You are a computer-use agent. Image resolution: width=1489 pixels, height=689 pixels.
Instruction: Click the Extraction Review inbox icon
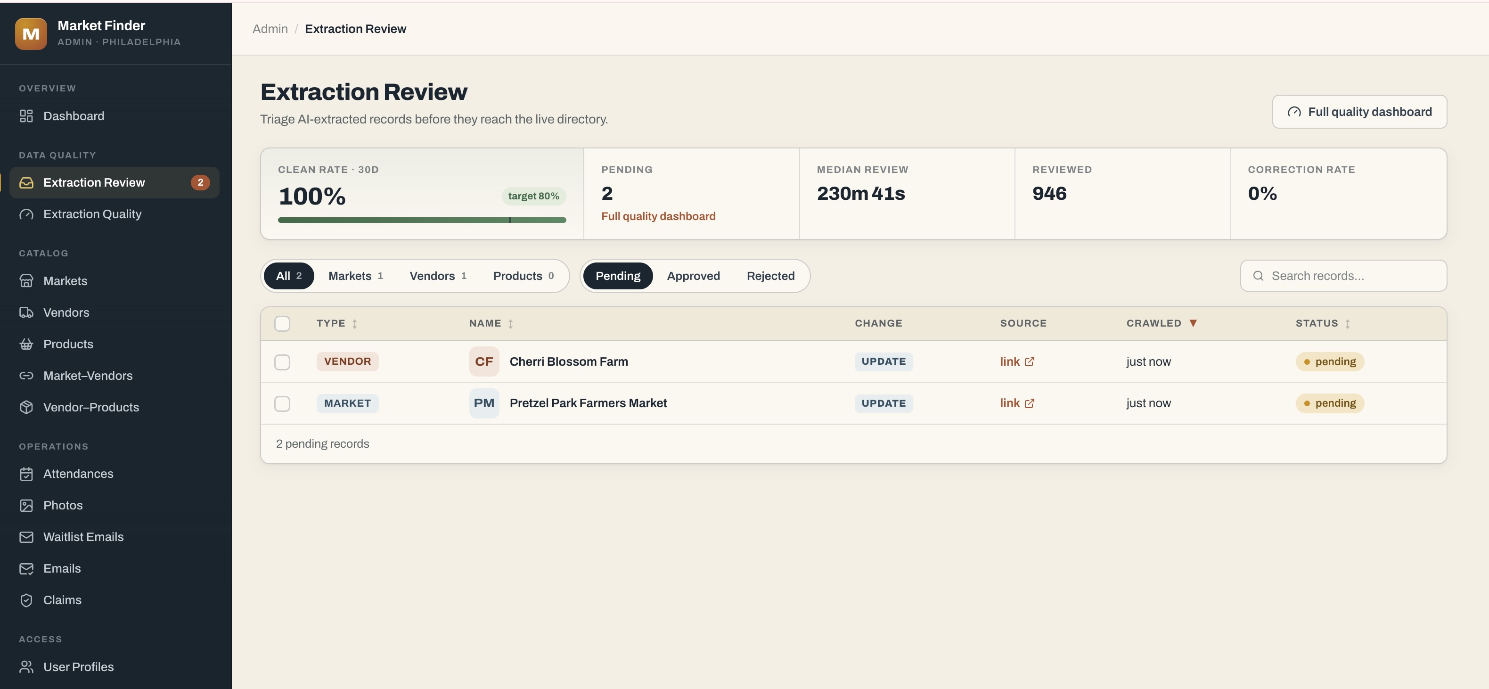(26, 183)
